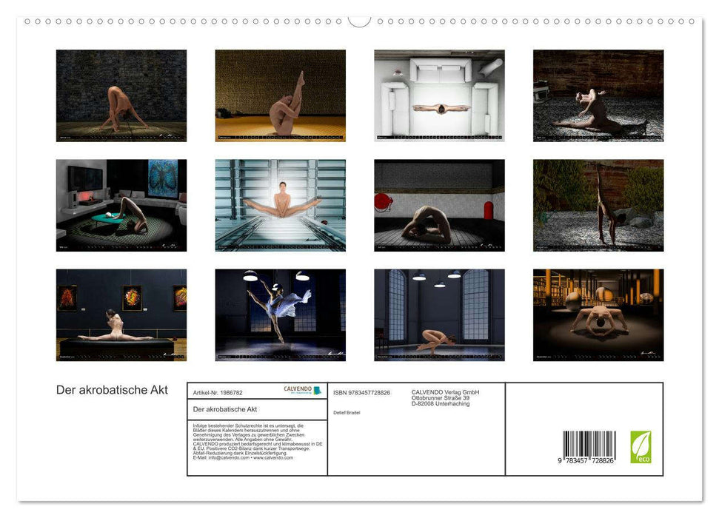
Task: Click the green eco leaf icon
Action: pos(641,447)
